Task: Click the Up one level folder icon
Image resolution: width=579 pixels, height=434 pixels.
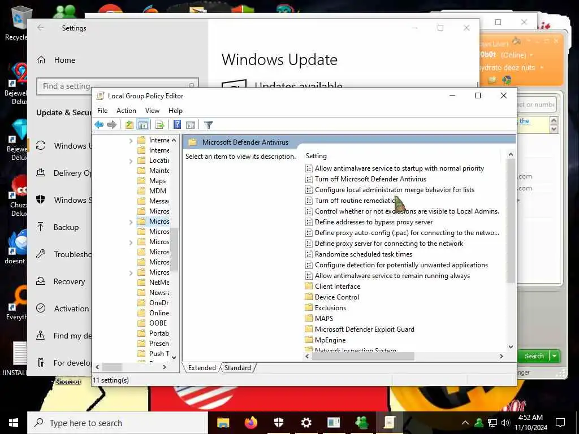Action: click(129, 125)
